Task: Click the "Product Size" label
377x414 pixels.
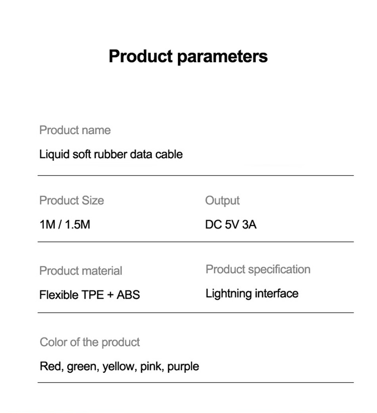Action: [x=71, y=200]
